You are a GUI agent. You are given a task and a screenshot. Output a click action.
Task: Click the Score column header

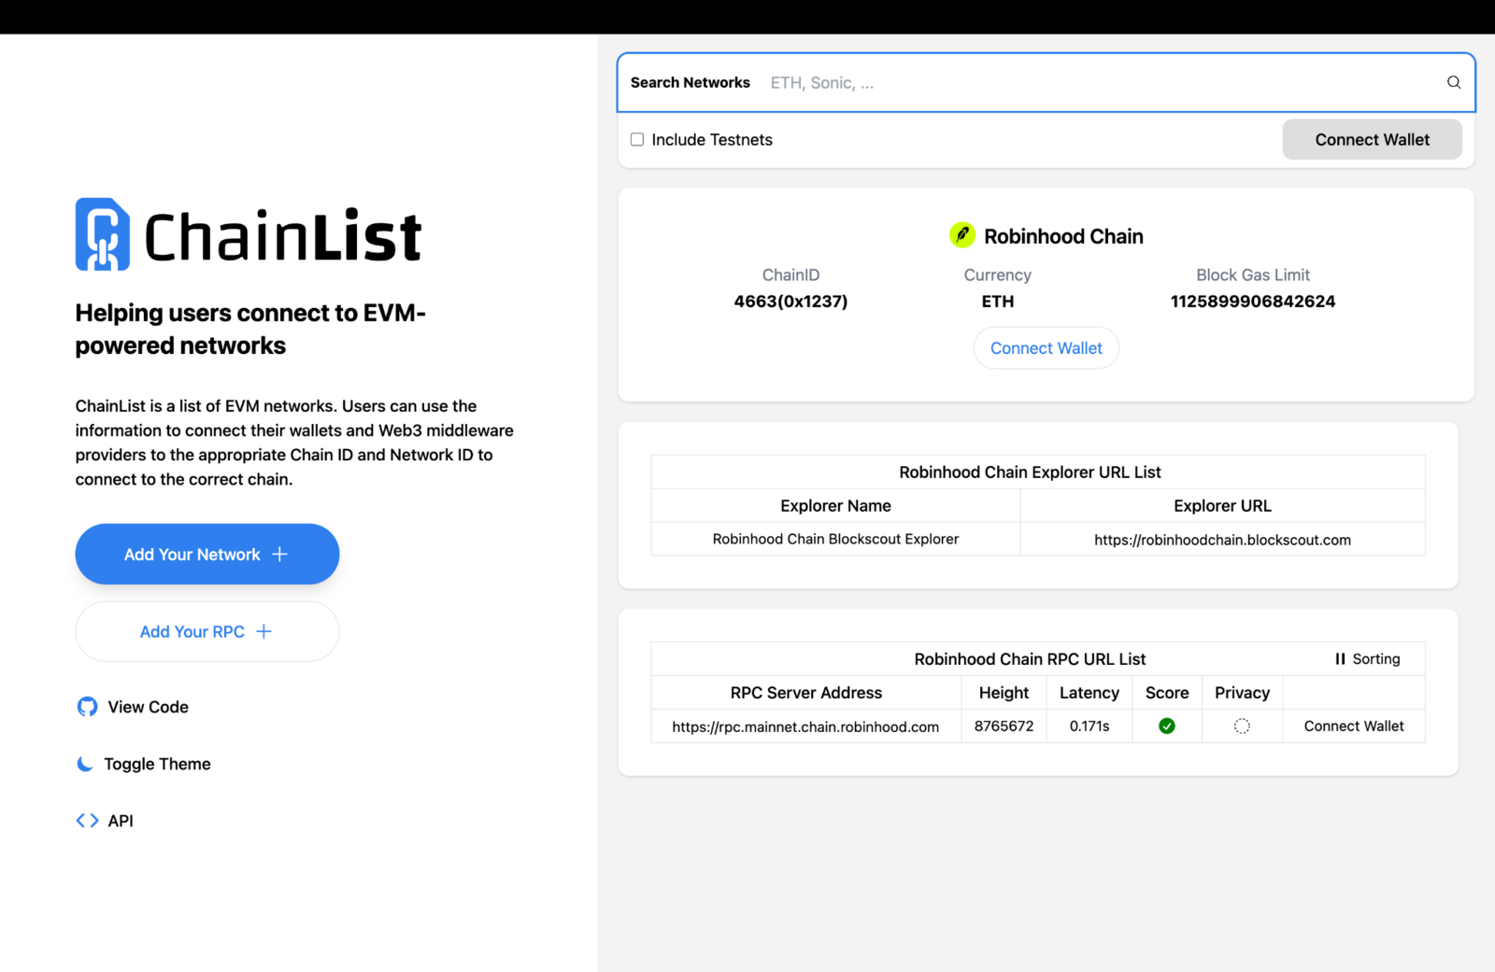click(1167, 693)
